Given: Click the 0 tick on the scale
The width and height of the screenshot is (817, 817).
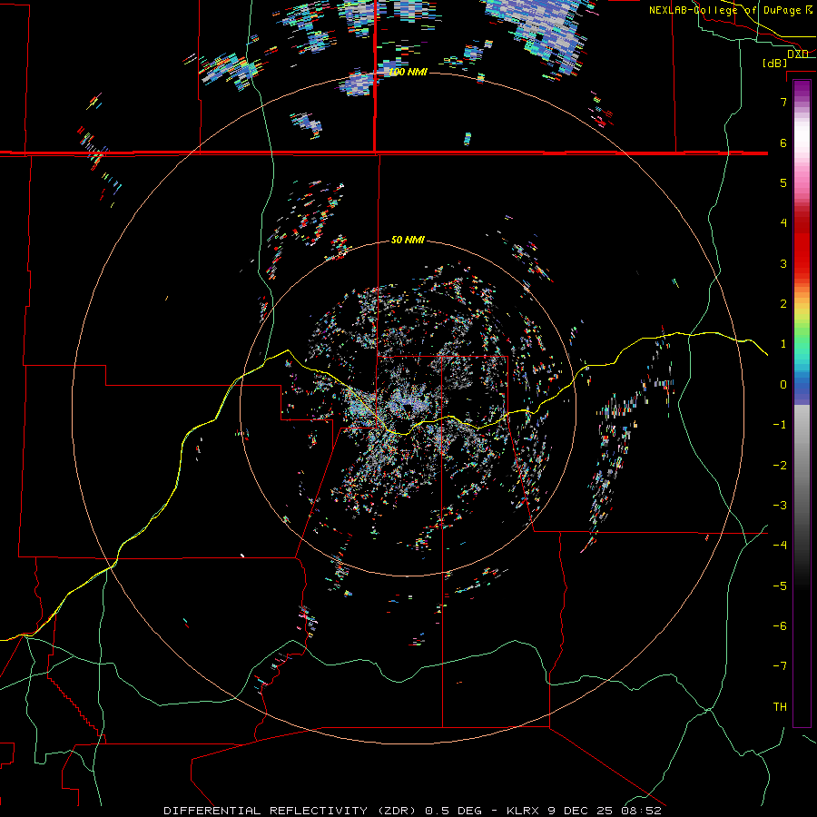Looking at the screenshot, I should click(783, 385).
